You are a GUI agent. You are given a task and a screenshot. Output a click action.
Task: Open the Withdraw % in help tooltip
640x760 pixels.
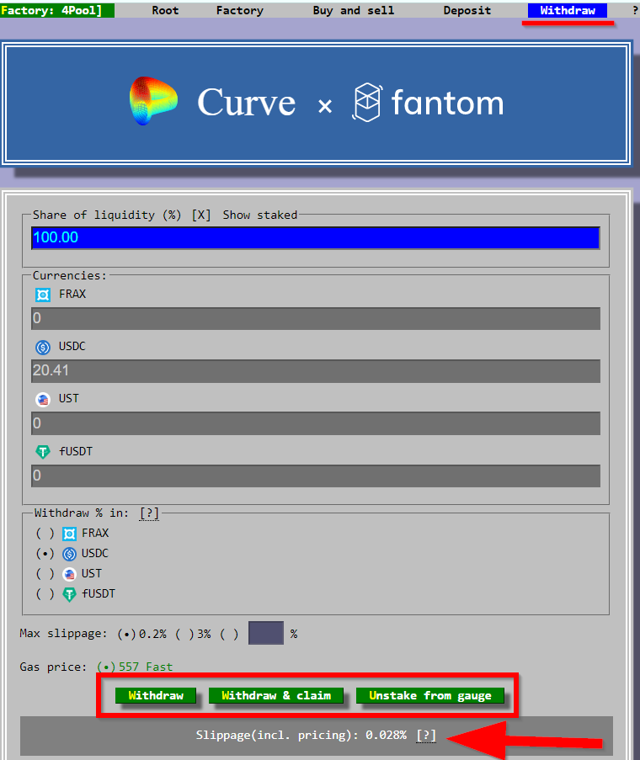pyautogui.click(x=149, y=513)
